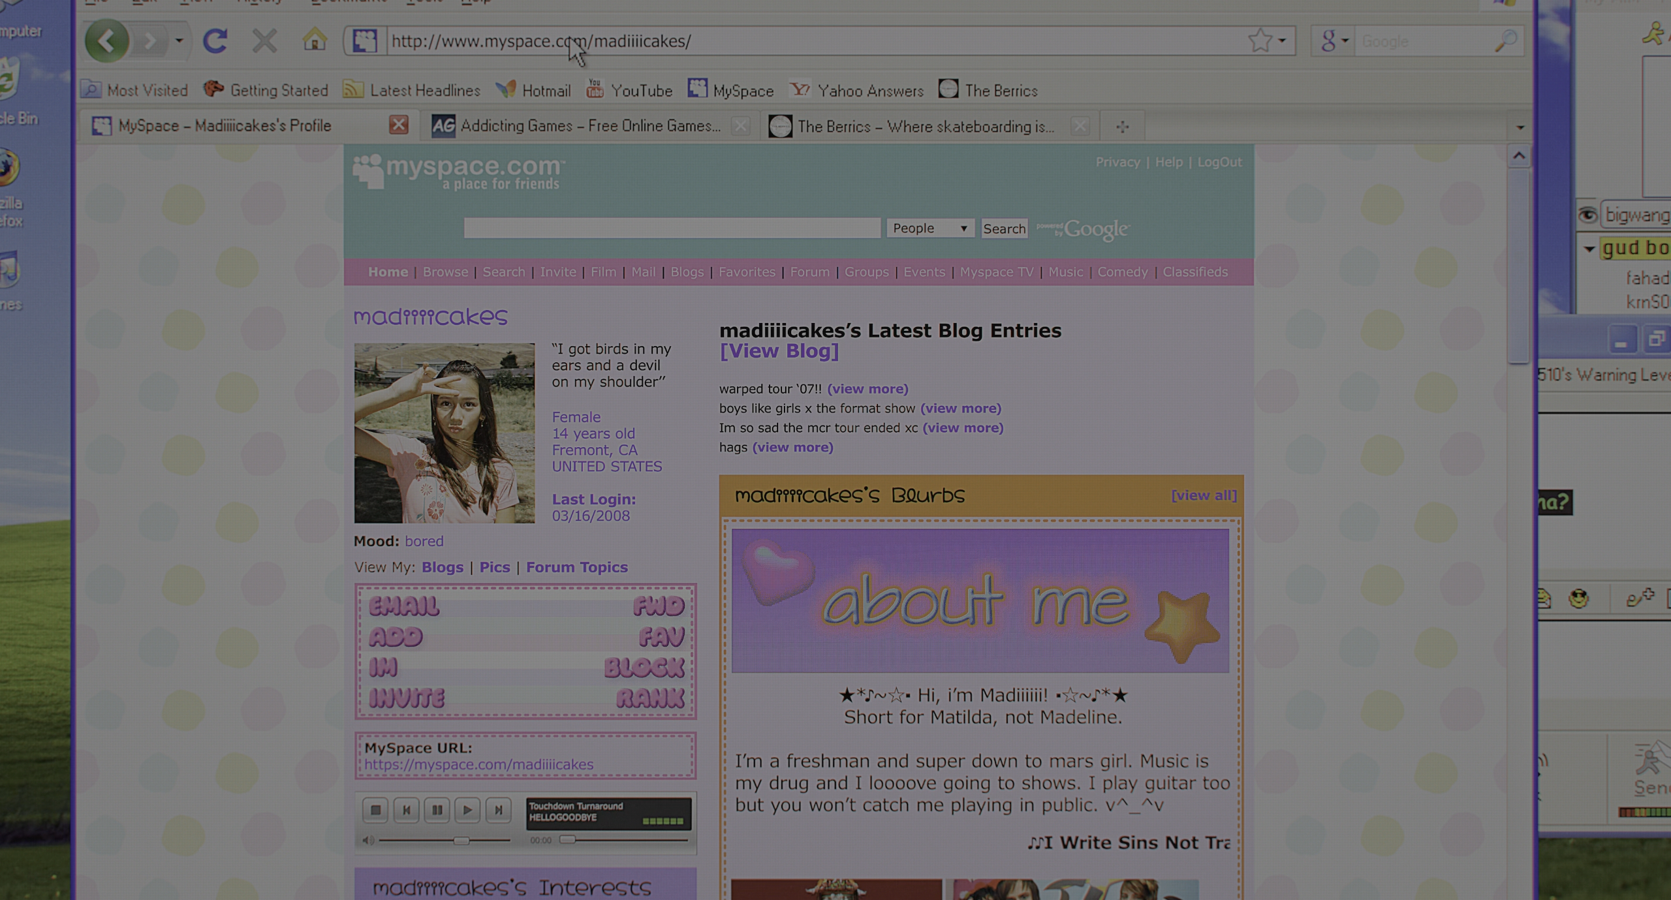Open the People search category dropdown

(930, 228)
